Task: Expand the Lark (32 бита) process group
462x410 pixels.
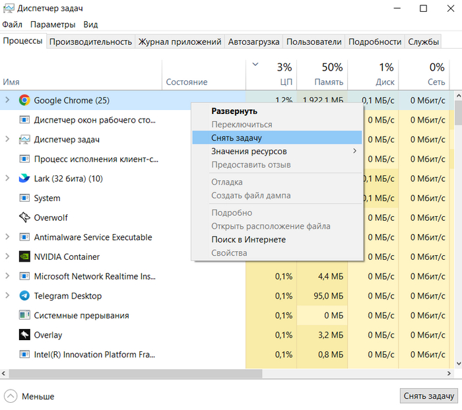Action: point(7,179)
